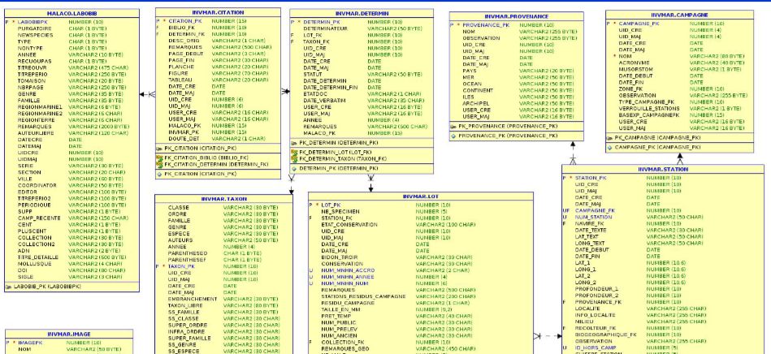Viewport: 771px width, 354px height.
Task: Select the INVMAR.IMAGE table header
Action: [69, 334]
